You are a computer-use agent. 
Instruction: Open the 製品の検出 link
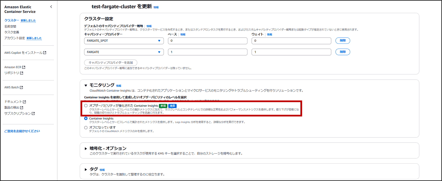(14, 107)
